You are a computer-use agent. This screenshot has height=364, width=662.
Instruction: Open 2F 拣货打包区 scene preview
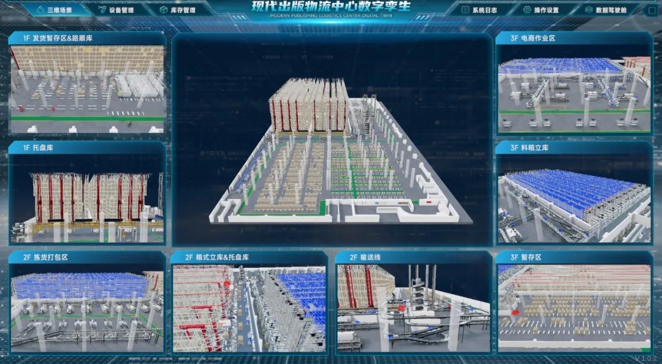pos(87,308)
